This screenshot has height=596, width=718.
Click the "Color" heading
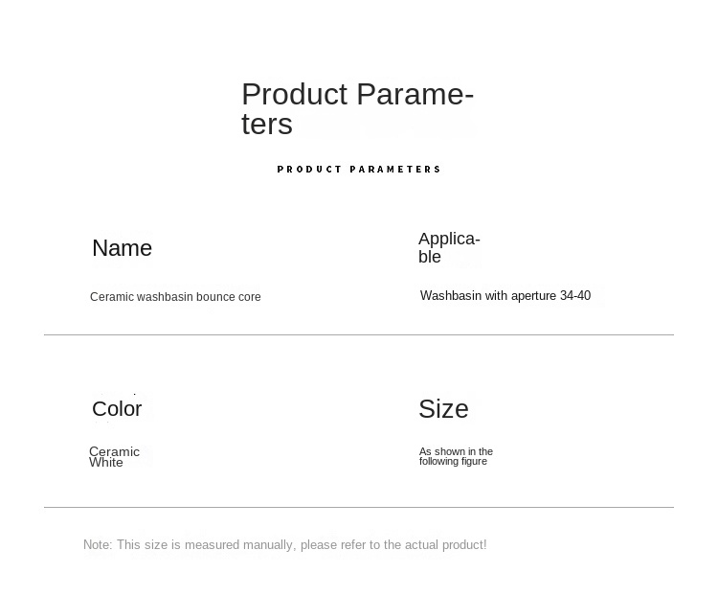point(117,409)
